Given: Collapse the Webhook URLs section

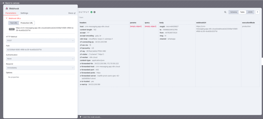Looking at the screenshot, I should pos(13,18).
